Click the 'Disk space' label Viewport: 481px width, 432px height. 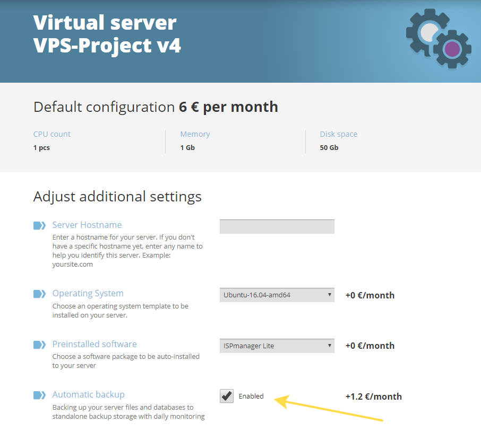tap(339, 134)
